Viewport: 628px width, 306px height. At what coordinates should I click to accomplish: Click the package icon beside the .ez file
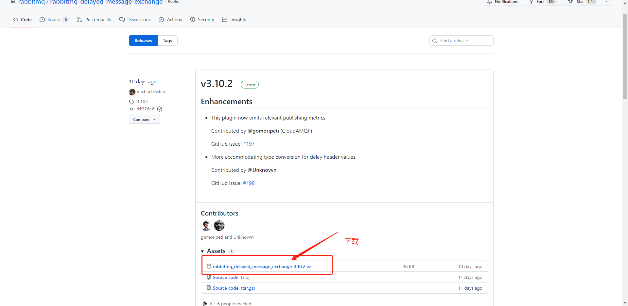(209, 266)
